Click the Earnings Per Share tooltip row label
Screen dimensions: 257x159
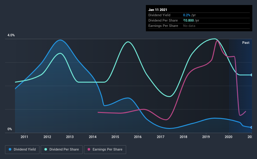[x=163, y=26]
